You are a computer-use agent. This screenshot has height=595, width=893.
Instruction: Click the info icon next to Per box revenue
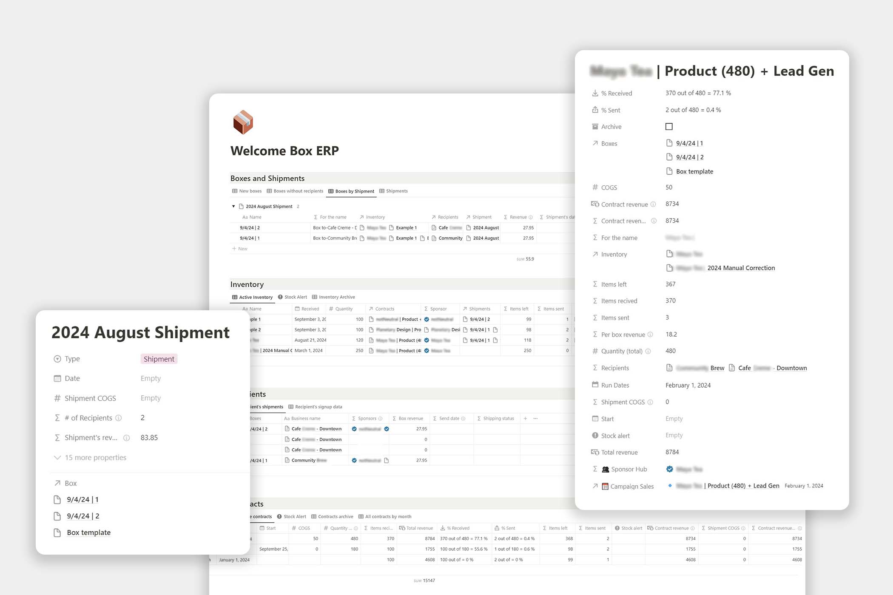click(x=651, y=334)
